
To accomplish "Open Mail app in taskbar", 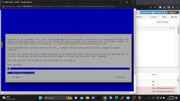I will [82, 98].
